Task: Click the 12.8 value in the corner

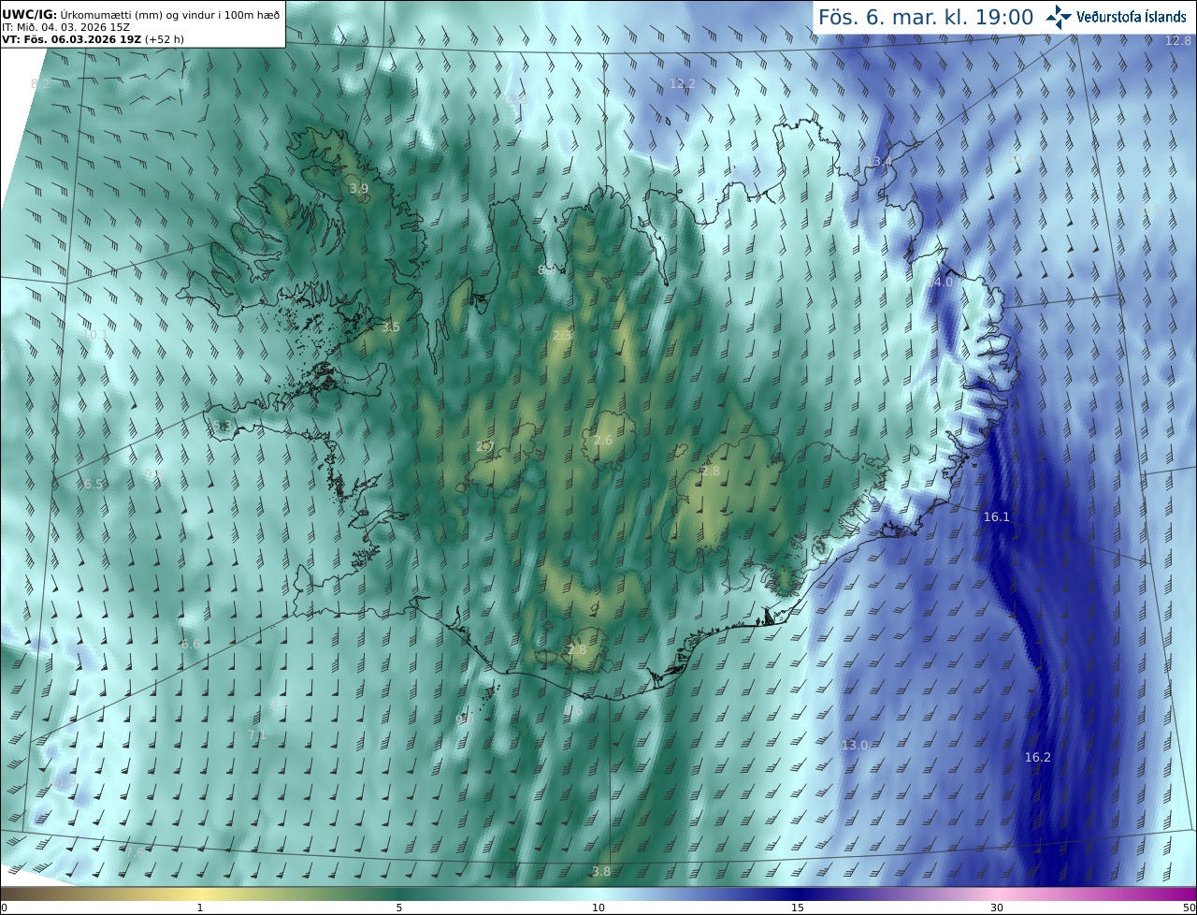Action: (1178, 40)
